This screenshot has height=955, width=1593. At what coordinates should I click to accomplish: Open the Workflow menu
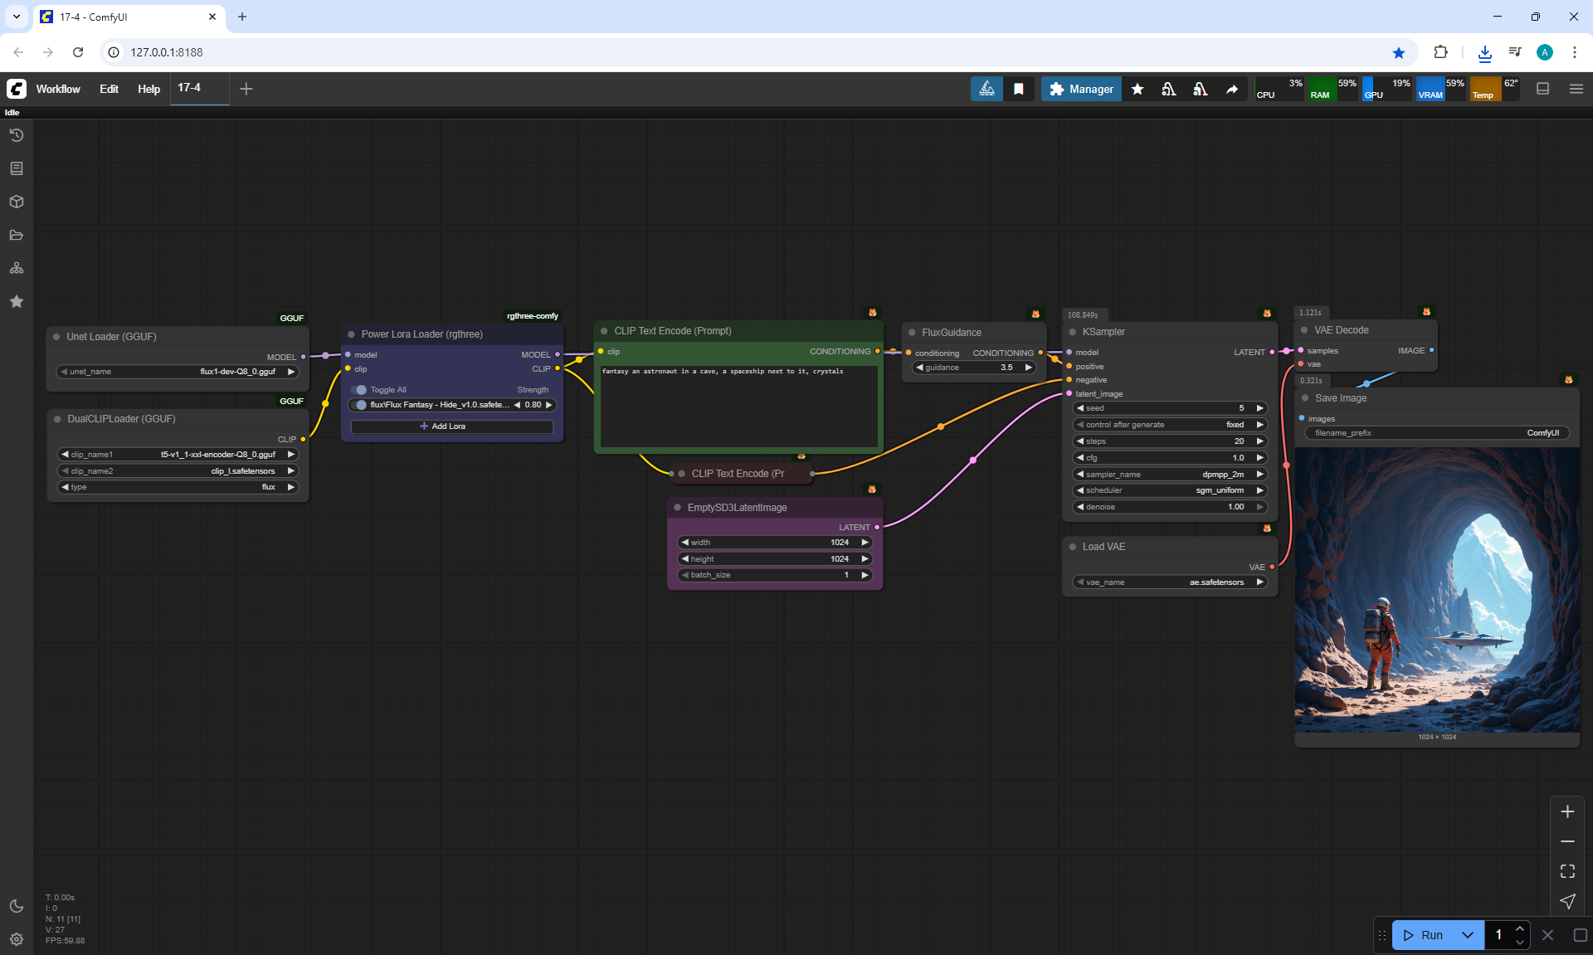pos(58,89)
